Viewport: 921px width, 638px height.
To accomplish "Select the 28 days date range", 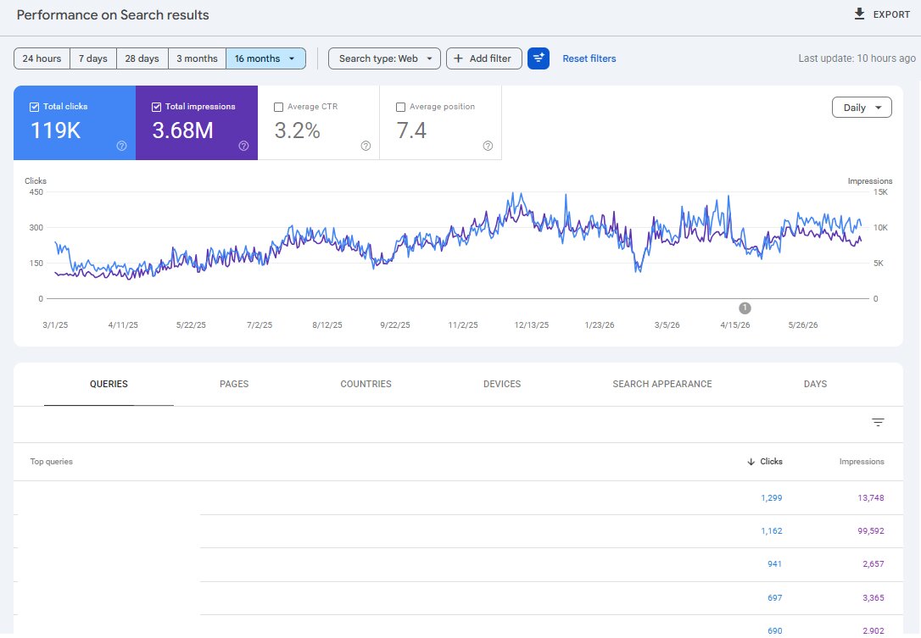I will 142,58.
